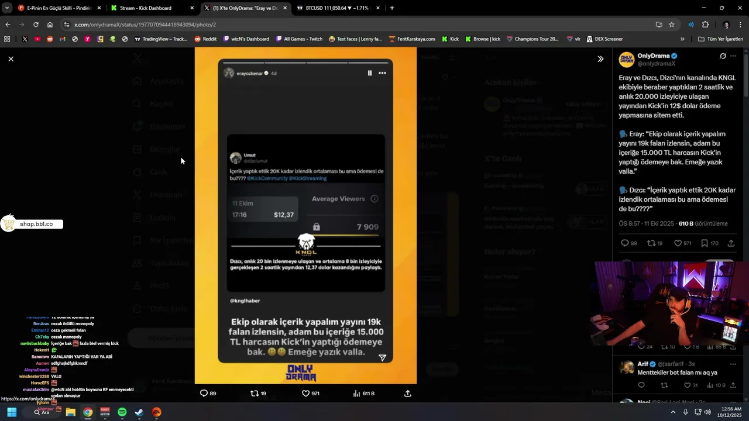Show hidden system tray icons

(673, 412)
